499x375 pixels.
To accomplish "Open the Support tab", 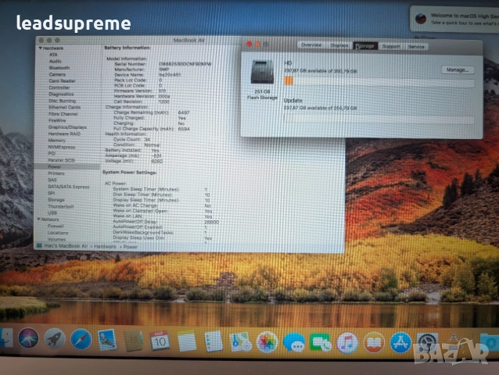I will pyautogui.click(x=391, y=46).
